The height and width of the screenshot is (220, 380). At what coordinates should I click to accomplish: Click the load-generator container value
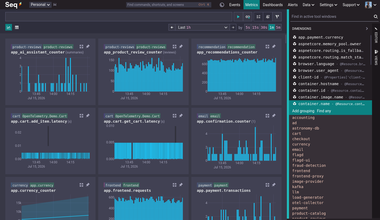(308, 197)
